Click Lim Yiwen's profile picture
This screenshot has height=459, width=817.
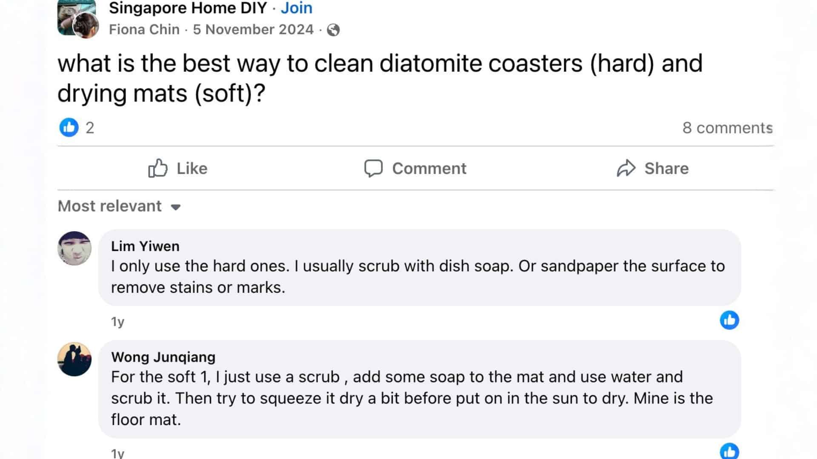point(75,248)
